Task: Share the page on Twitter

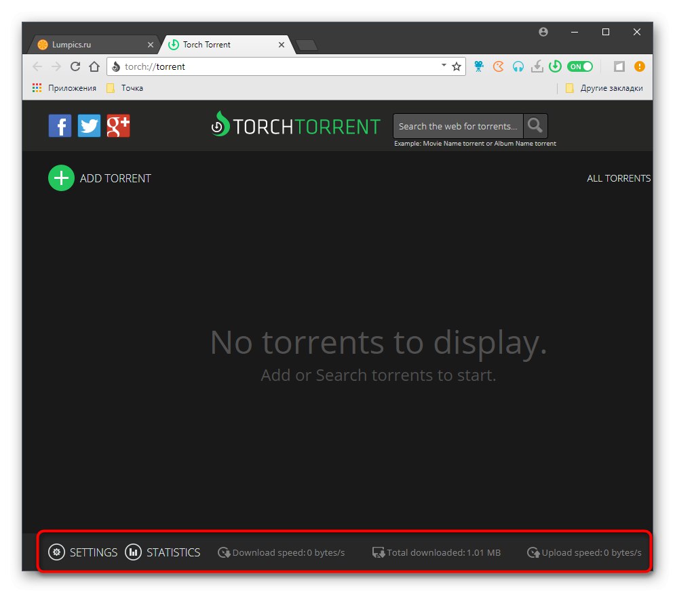Action: pyautogui.click(x=89, y=125)
